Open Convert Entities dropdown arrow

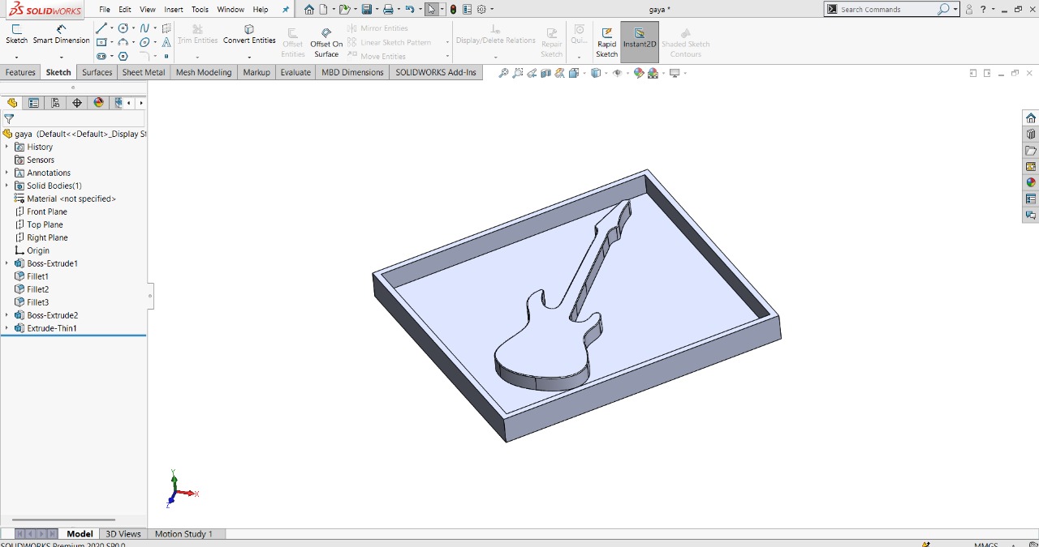pos(249,58)
